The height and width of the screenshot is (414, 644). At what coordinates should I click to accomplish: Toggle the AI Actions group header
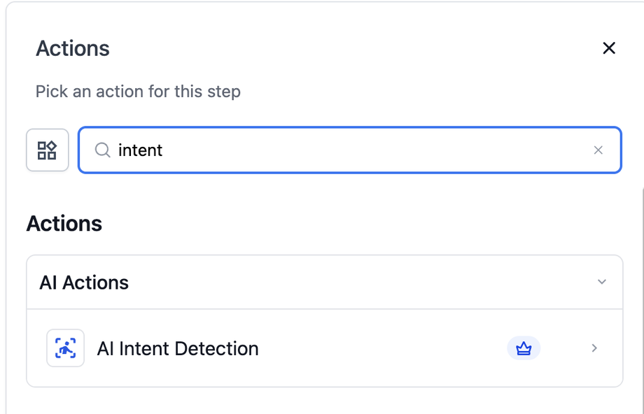point(325,283)
